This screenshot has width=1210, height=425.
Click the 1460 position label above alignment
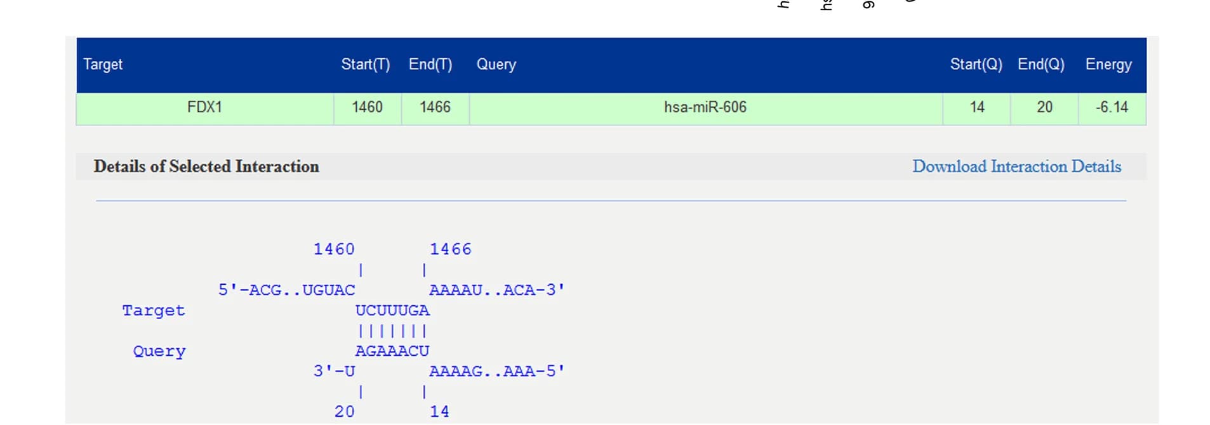[x=334, y=249]
